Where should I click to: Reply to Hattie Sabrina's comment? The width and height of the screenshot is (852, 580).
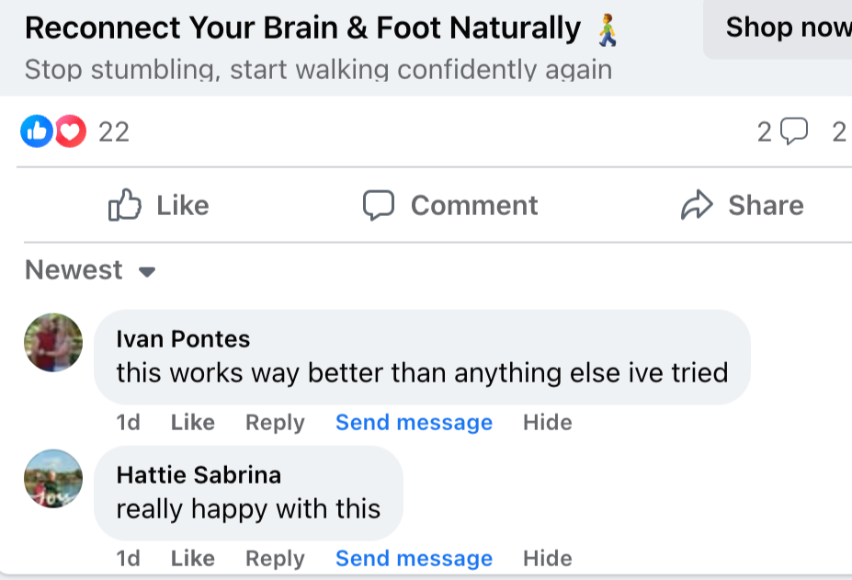click(275, 559)
